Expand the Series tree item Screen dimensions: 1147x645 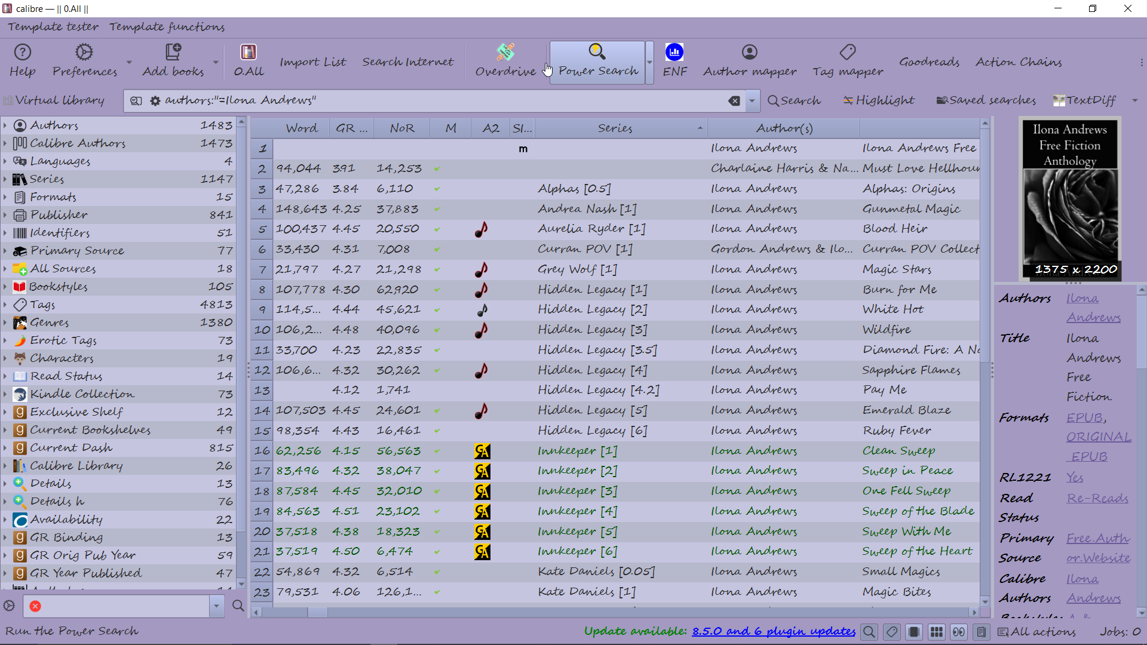tap(5, 179)
